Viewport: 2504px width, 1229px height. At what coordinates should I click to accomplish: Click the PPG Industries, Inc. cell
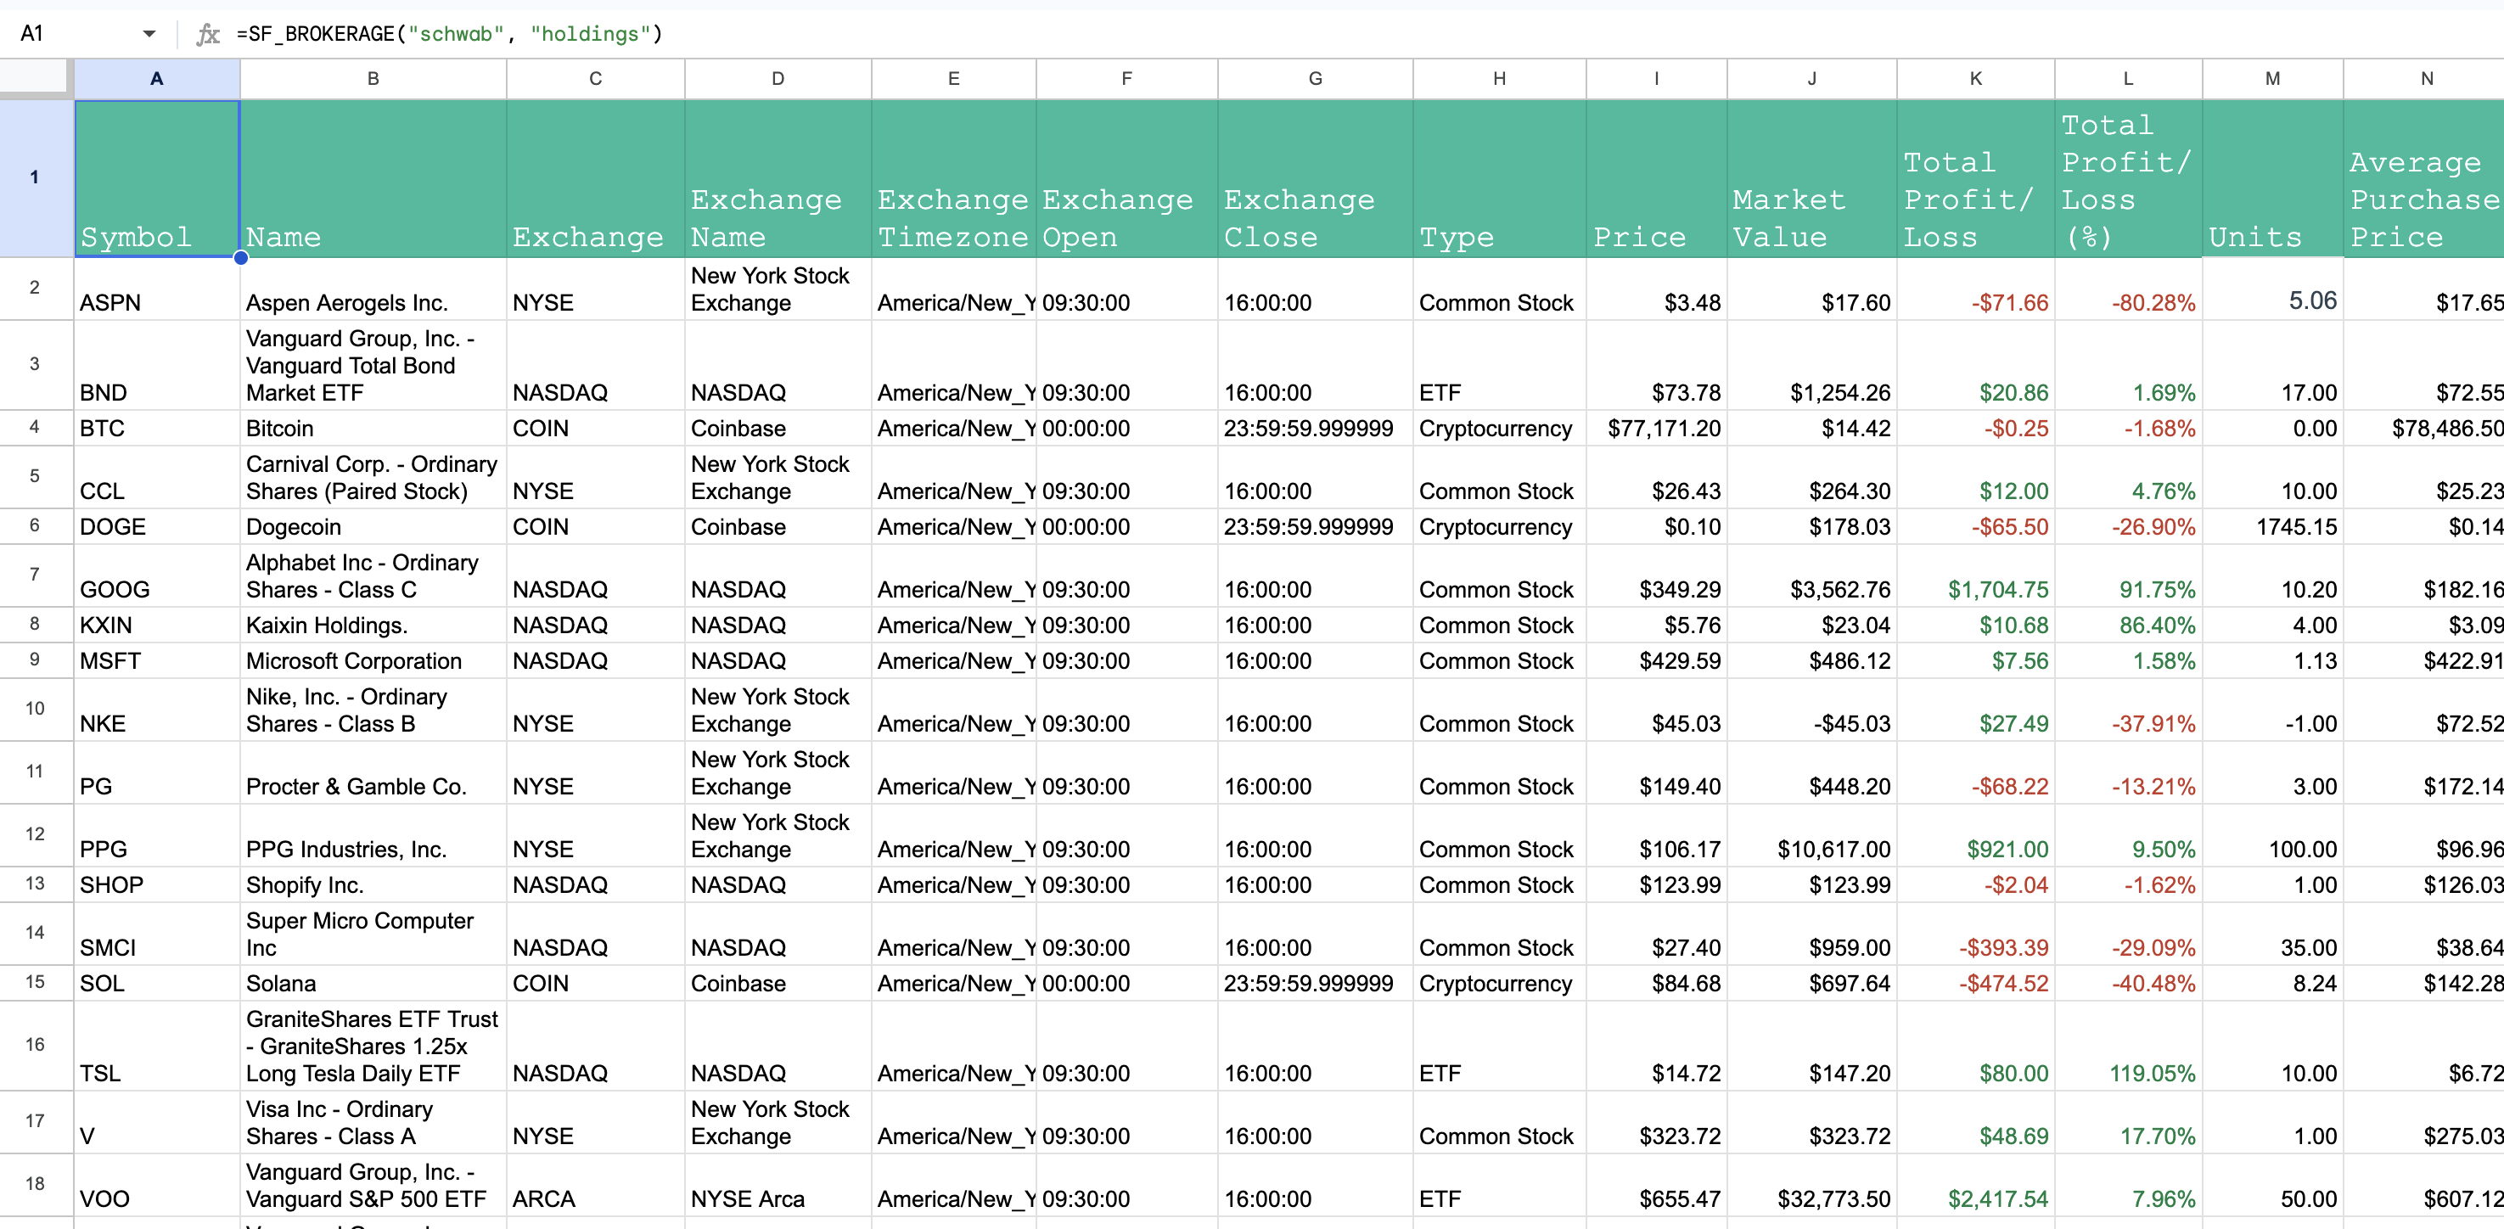(373, 835)
